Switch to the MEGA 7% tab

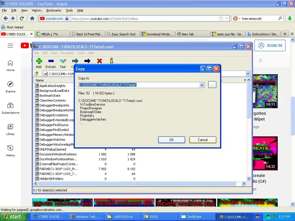tap(52, 34)
